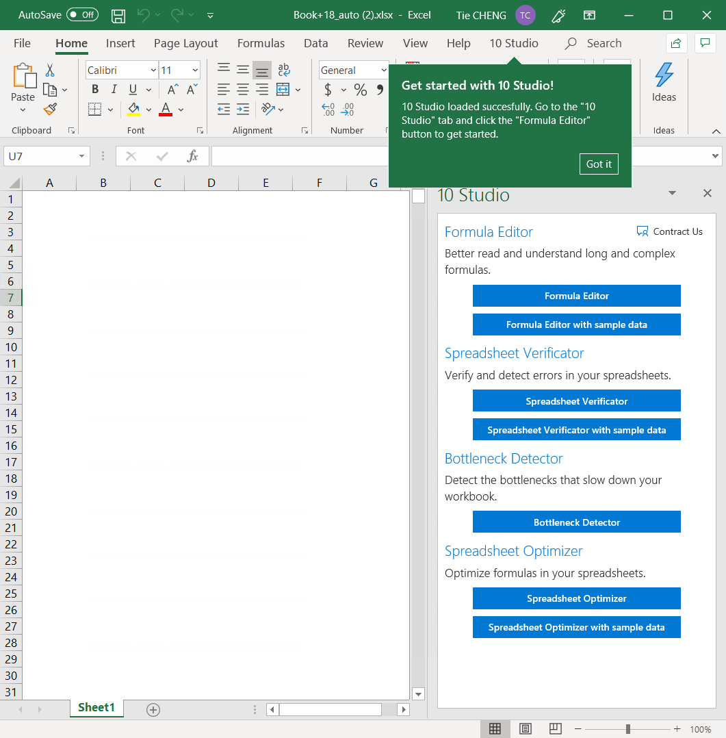Center text horizontally
The image size is (726, 738).
[243, 90]
